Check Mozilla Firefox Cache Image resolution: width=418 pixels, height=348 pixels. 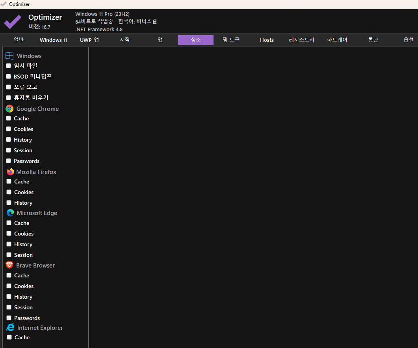[9, 181]
